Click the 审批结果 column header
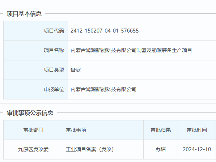This screenshot has height=162, width=216. click(x=161, y=130)
